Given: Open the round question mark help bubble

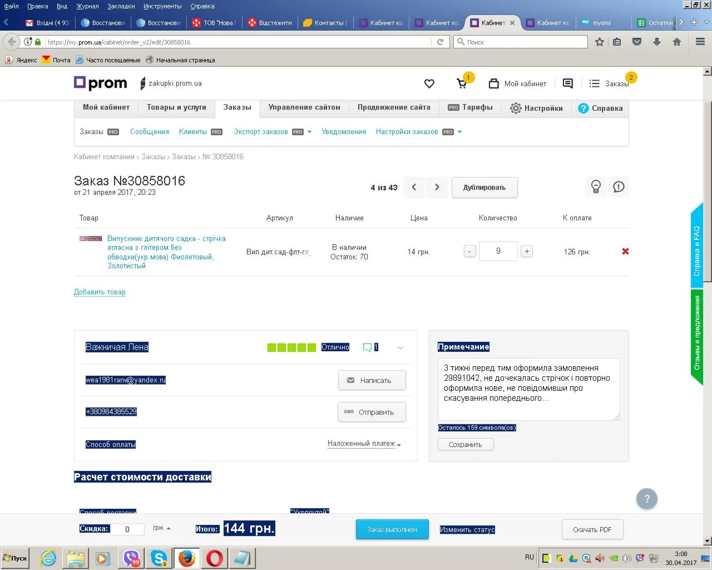Looking at the screenshot, I should [646, 499].
